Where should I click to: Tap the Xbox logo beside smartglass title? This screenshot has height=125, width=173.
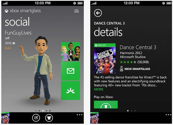click(7, 11)
